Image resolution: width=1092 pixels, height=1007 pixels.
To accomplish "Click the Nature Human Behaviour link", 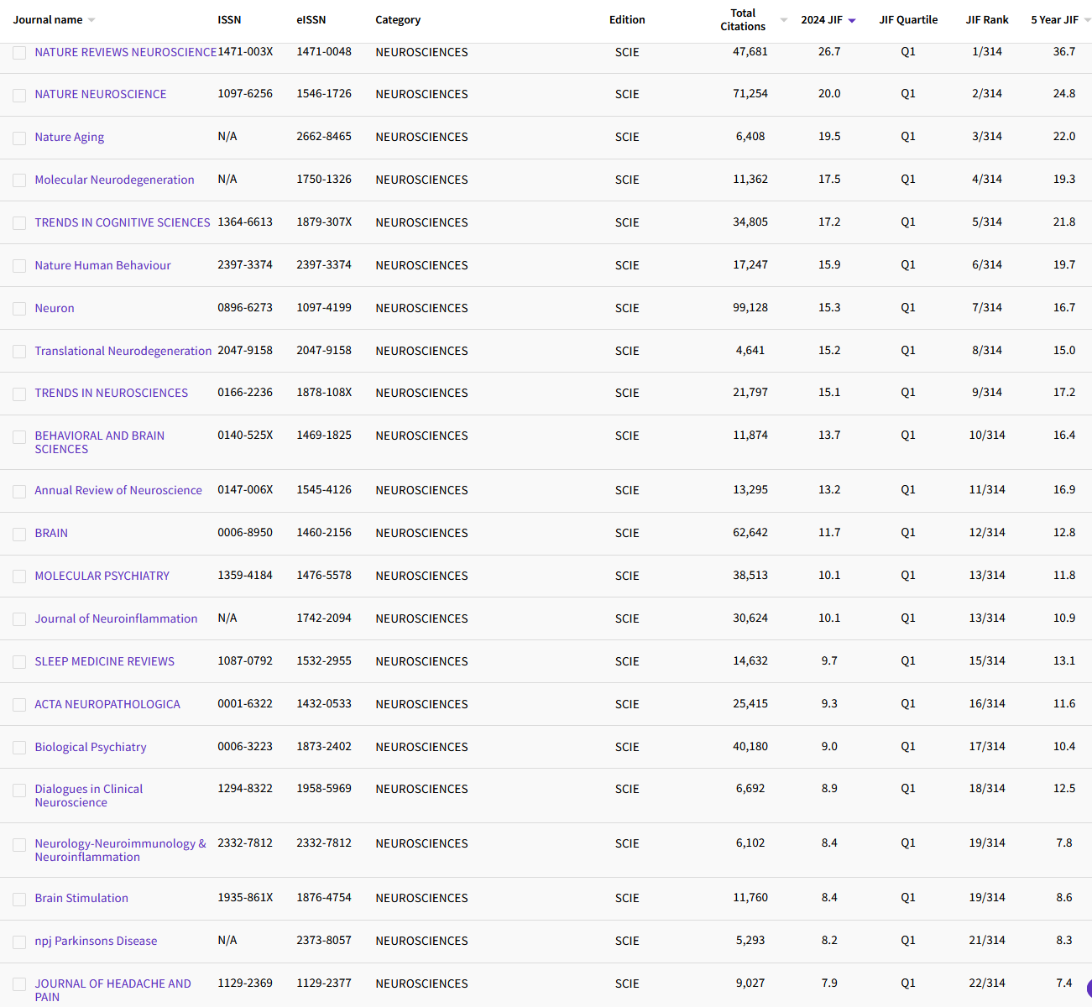I will click(x=102, y=265).
